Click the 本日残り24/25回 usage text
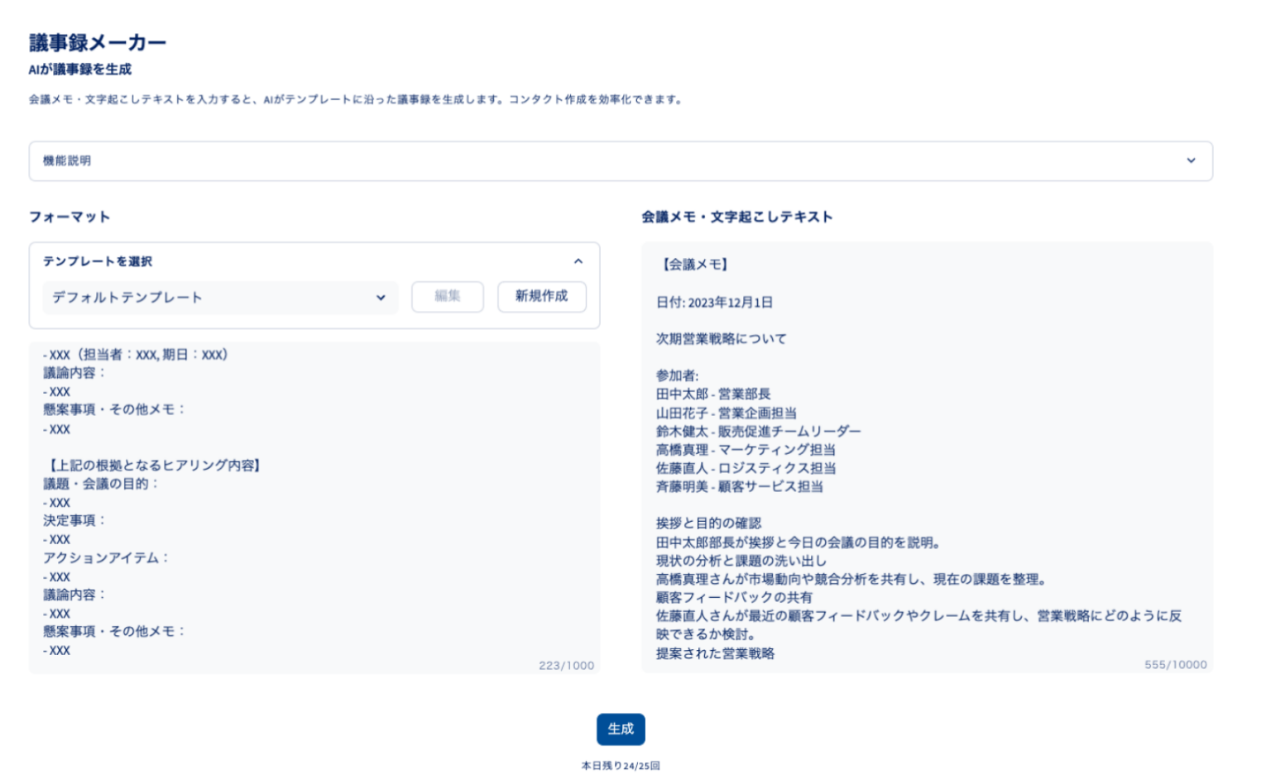 pos(621,766)
